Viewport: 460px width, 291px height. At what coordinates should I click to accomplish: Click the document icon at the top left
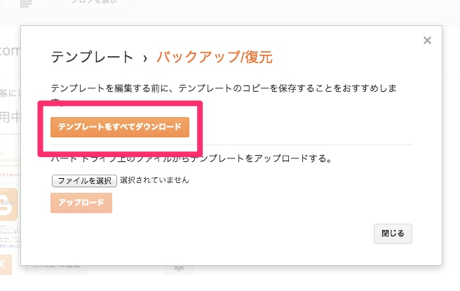pos(26,4)
